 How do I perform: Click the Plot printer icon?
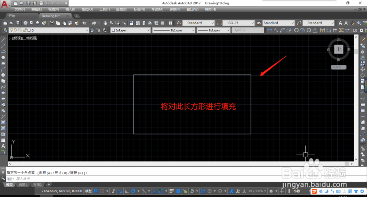pyautogui.click(x=26, y=23)
